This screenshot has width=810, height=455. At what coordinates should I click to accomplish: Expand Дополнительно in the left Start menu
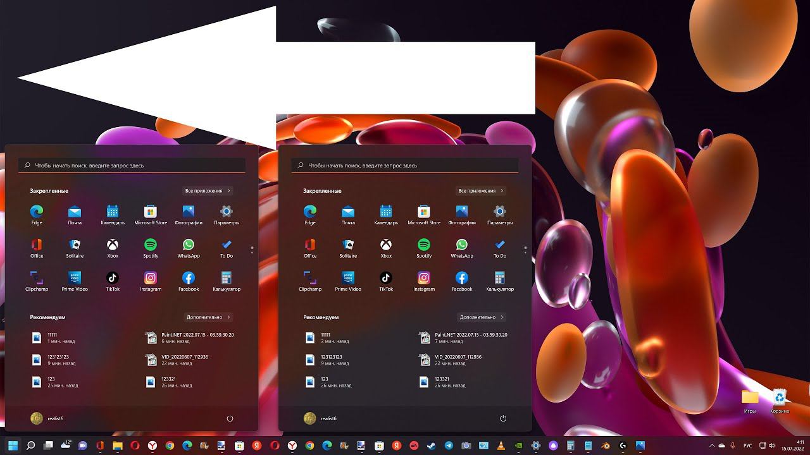click(208, 317)
